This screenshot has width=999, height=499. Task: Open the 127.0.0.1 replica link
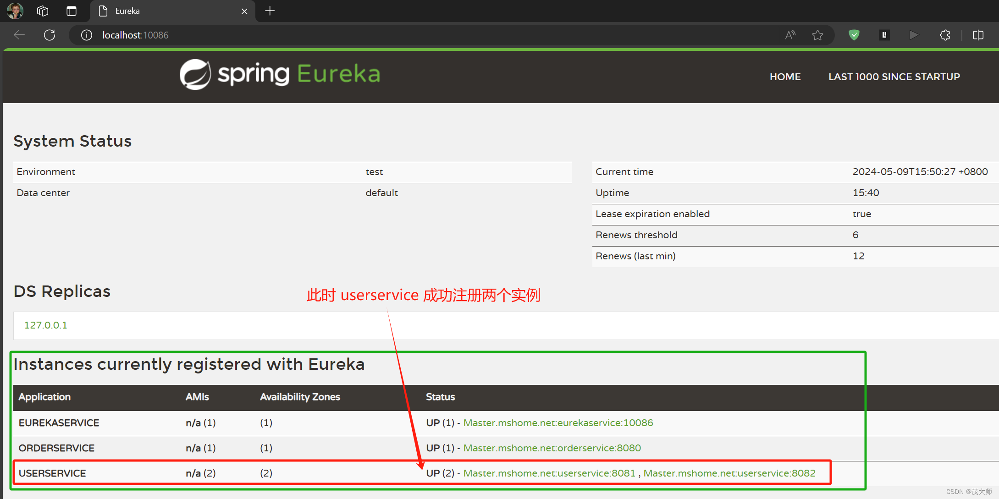(x=45, y=325)
